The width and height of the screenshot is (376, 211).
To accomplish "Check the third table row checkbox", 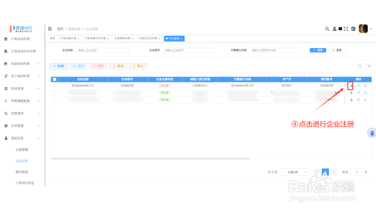I will (x=55, y=100).
